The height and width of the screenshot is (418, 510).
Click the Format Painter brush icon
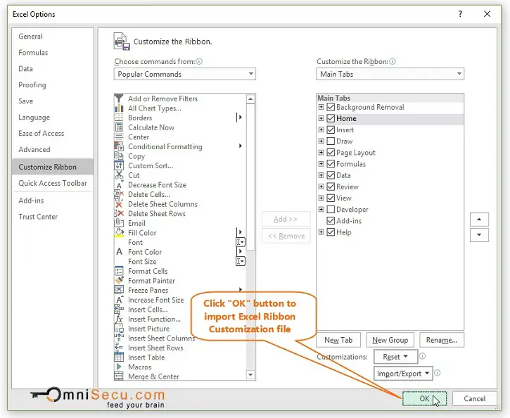coord(119,280)
